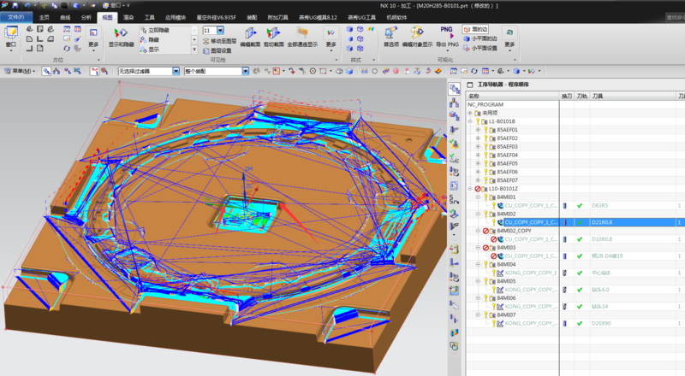Toggle the 小平面的边 (Facet Edges) option

(481, 38)
